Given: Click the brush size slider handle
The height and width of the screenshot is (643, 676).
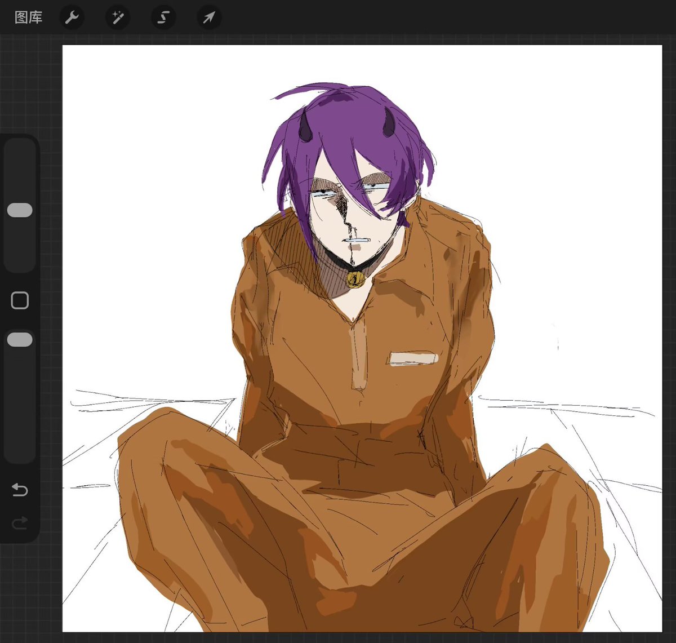Looking at the screenshot, I should pyautogui.click(x=20, y=210).
